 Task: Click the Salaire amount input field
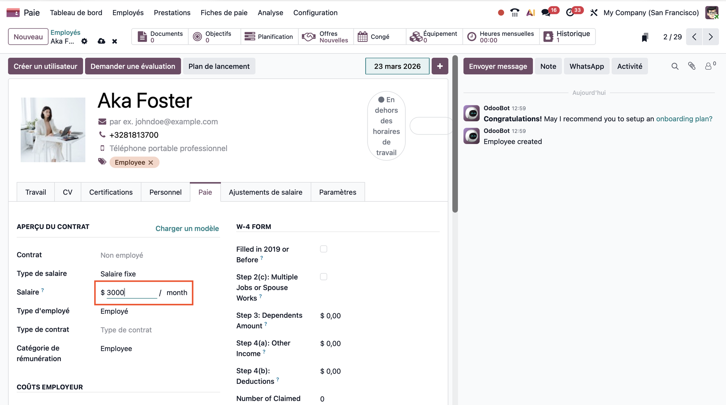[131, 293]
